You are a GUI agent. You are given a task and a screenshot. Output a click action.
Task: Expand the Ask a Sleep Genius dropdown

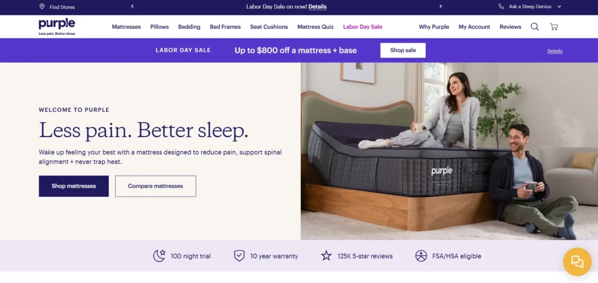[559, 6]
